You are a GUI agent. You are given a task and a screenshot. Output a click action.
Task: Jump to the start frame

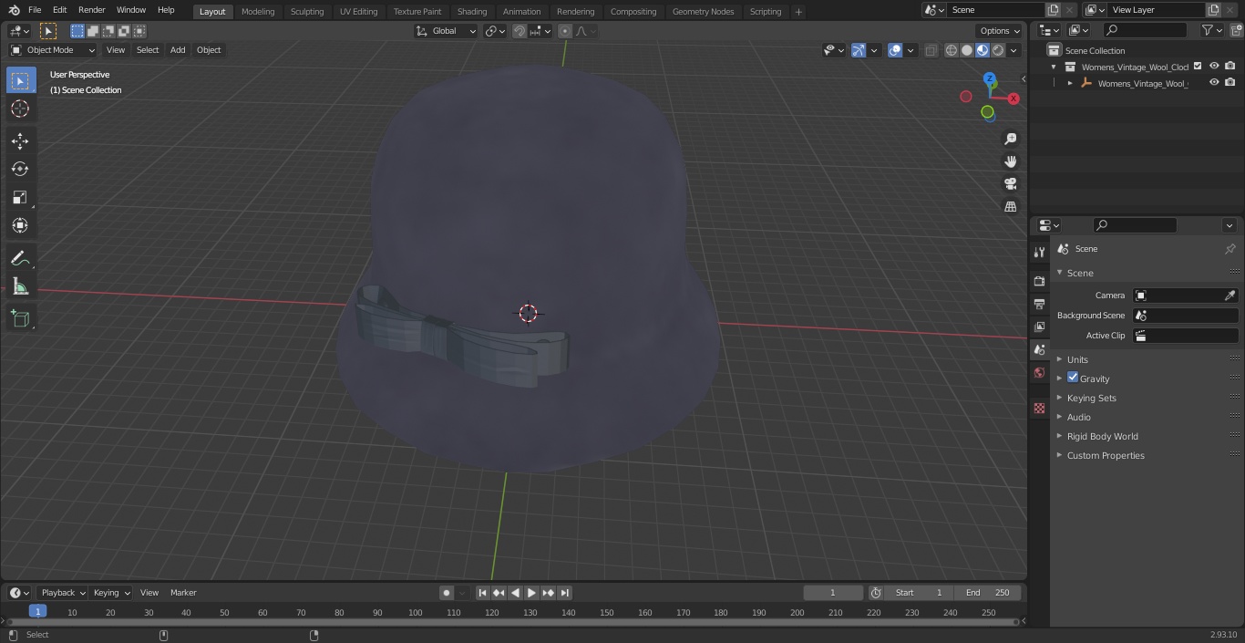tap(482, 593)
